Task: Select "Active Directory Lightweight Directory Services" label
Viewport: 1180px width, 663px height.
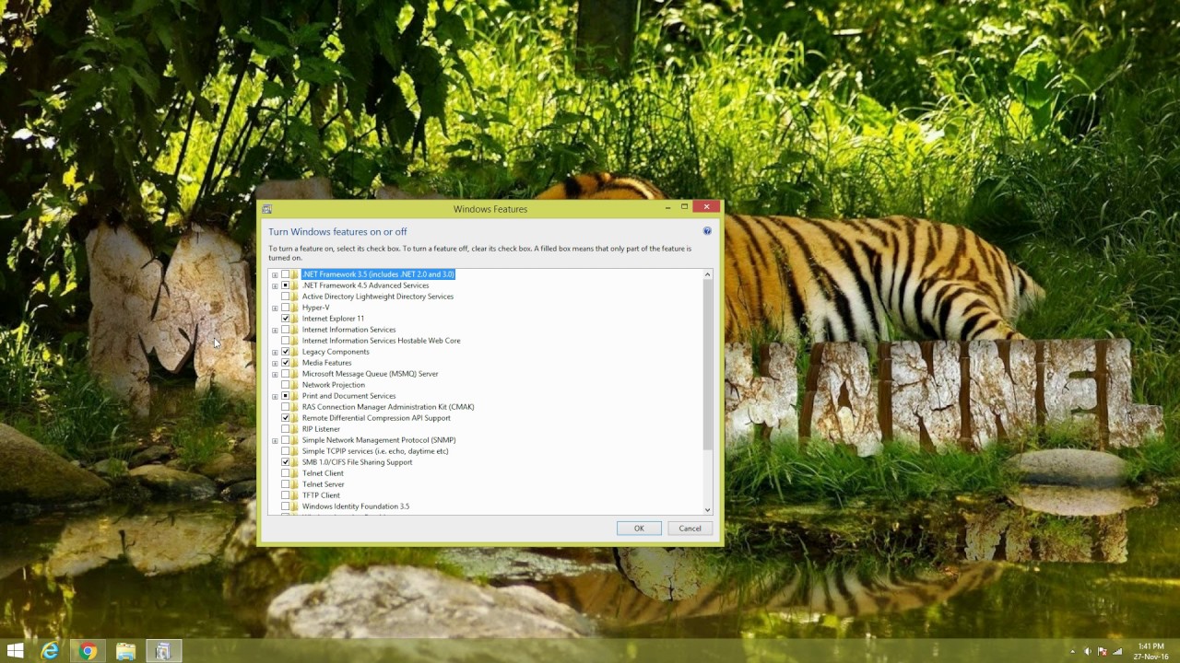Action: (x=378, y=297)
